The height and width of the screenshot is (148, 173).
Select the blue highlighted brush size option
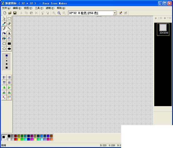point(7,55)
